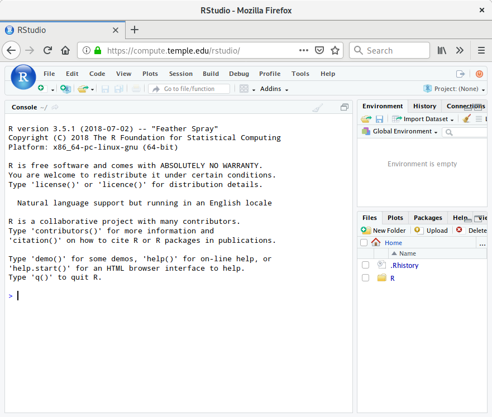Click the load workspace folder icon
492x417 pixels.
[366, 119]
